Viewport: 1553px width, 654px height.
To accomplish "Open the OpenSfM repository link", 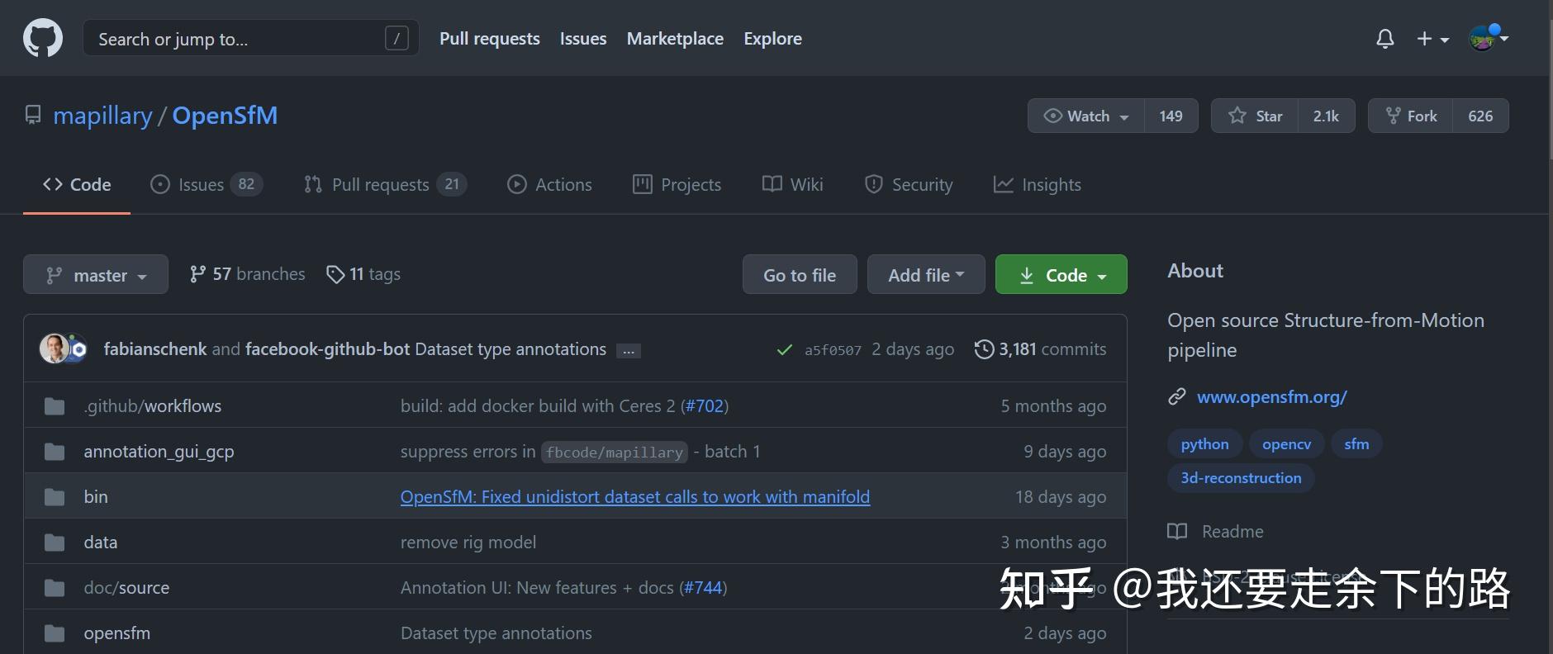I will point(225,116).
